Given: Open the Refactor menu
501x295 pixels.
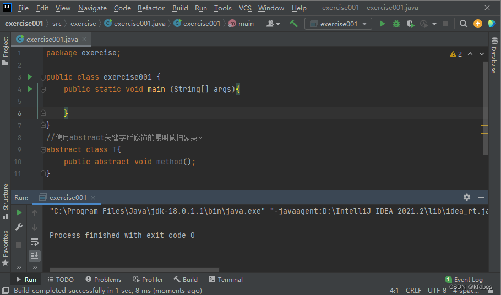Looking at the screenshot, I should coord(151,8).
